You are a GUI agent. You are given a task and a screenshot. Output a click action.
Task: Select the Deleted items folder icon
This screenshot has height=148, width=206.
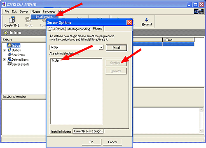tap(9, 59)
